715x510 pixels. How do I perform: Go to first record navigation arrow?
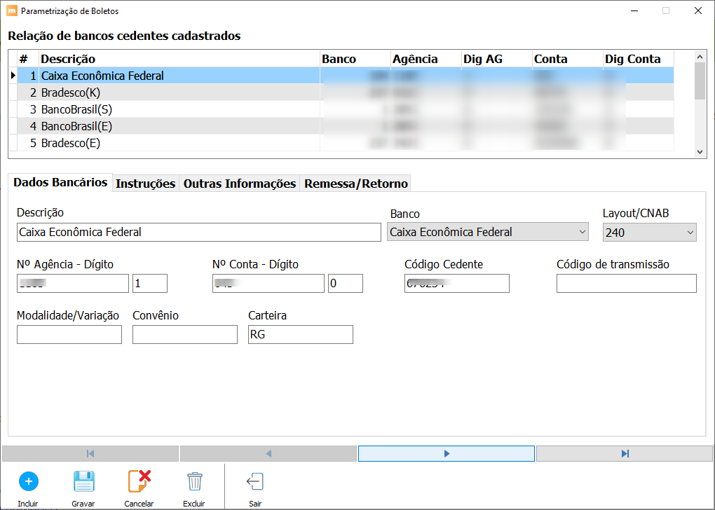click(x=90, y=453)
